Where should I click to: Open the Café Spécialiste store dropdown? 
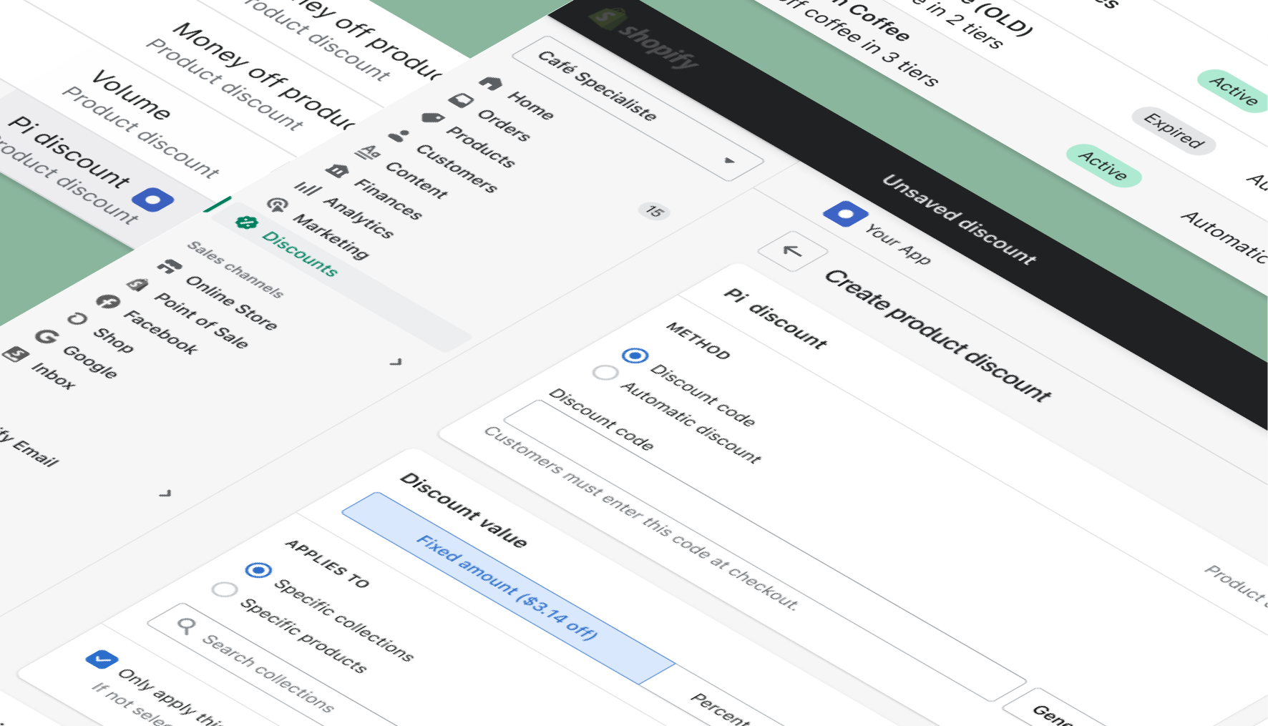click(638, 107)
